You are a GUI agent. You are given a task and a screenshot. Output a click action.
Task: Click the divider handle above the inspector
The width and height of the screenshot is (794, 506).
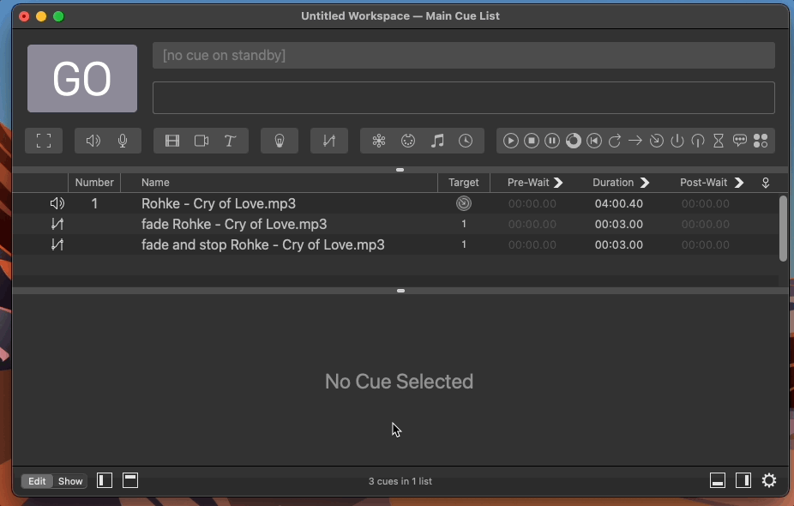(400, 291)
